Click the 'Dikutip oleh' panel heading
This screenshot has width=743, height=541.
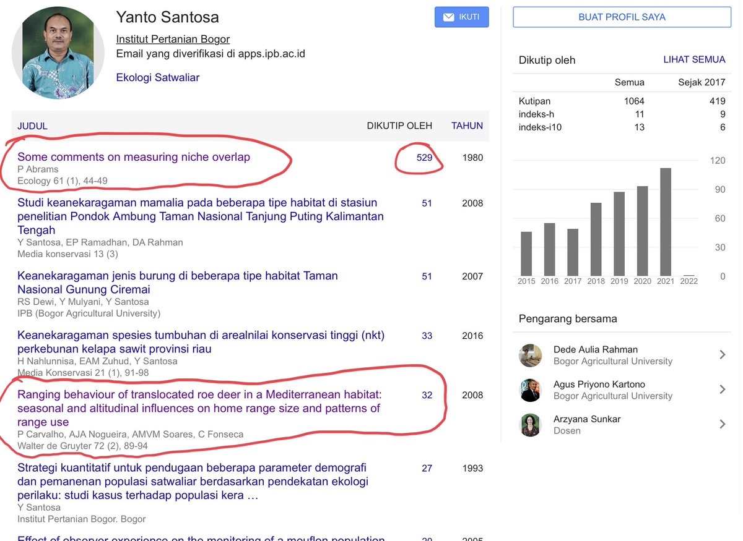(x=547, y=60)
